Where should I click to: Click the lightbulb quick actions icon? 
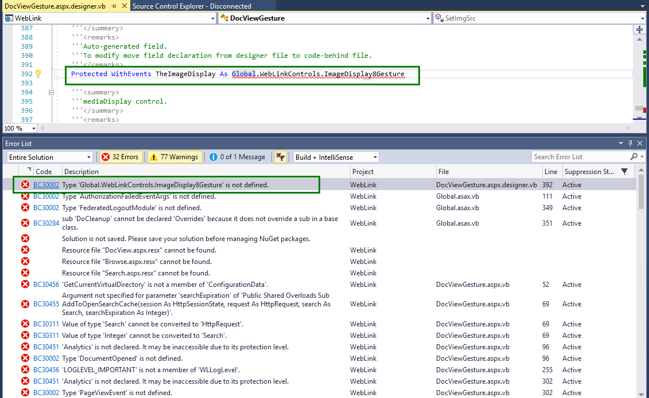(x=38, y=74)
